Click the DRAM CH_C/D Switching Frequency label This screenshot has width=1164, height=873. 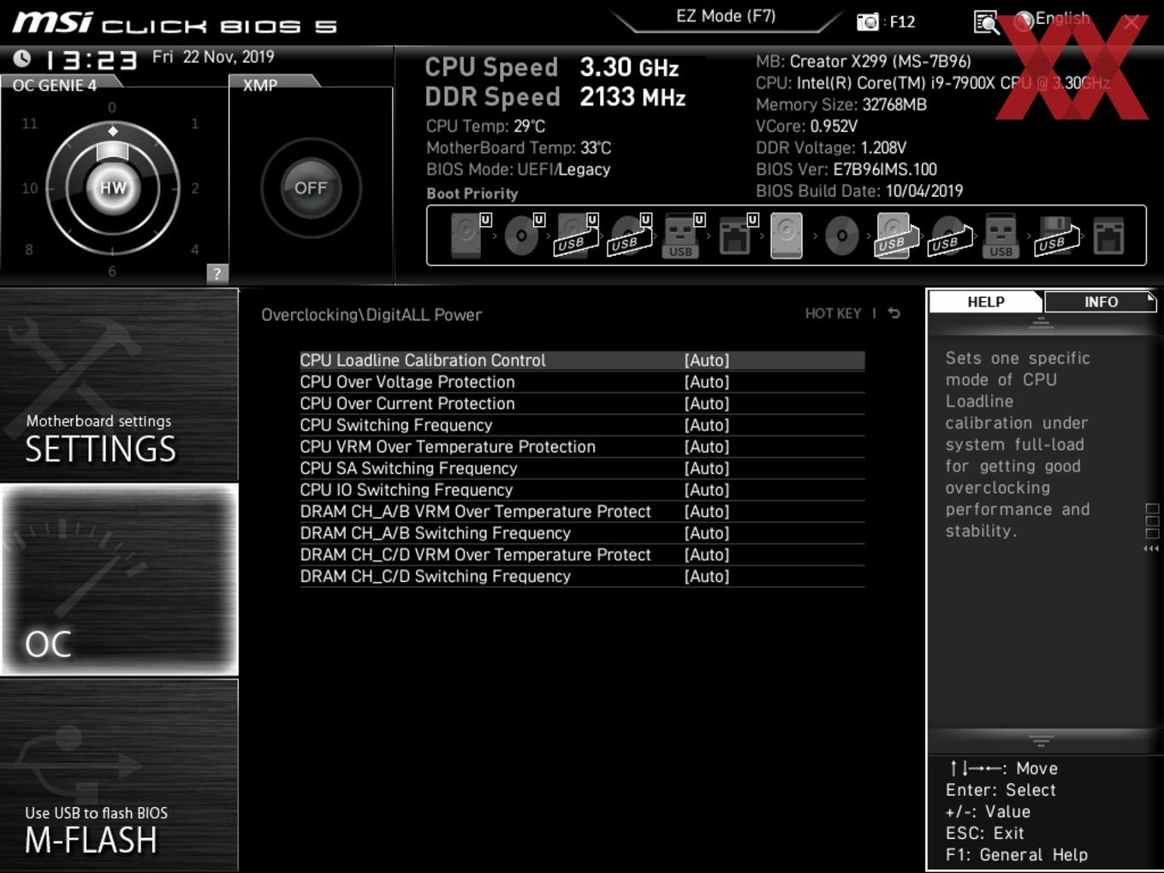click(x=435, y=576)
